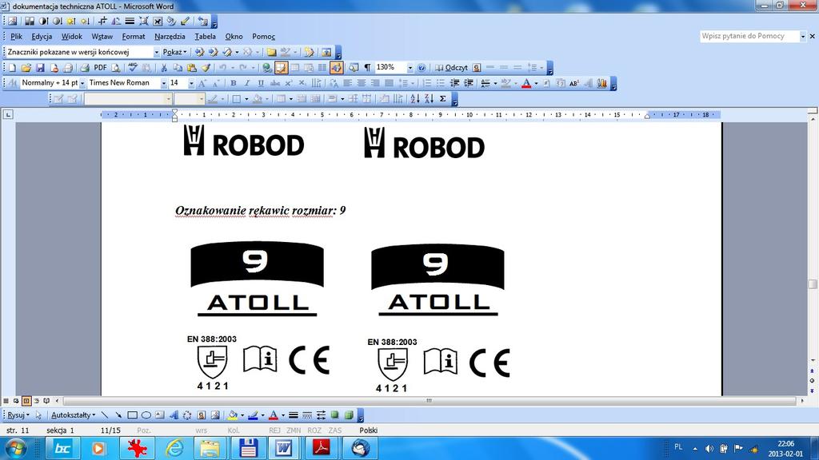Image resolution: width=819 pixels, height=460 pixels.
Task: Open the Pokaż dropdown
Action: click(x=174, y=52)
